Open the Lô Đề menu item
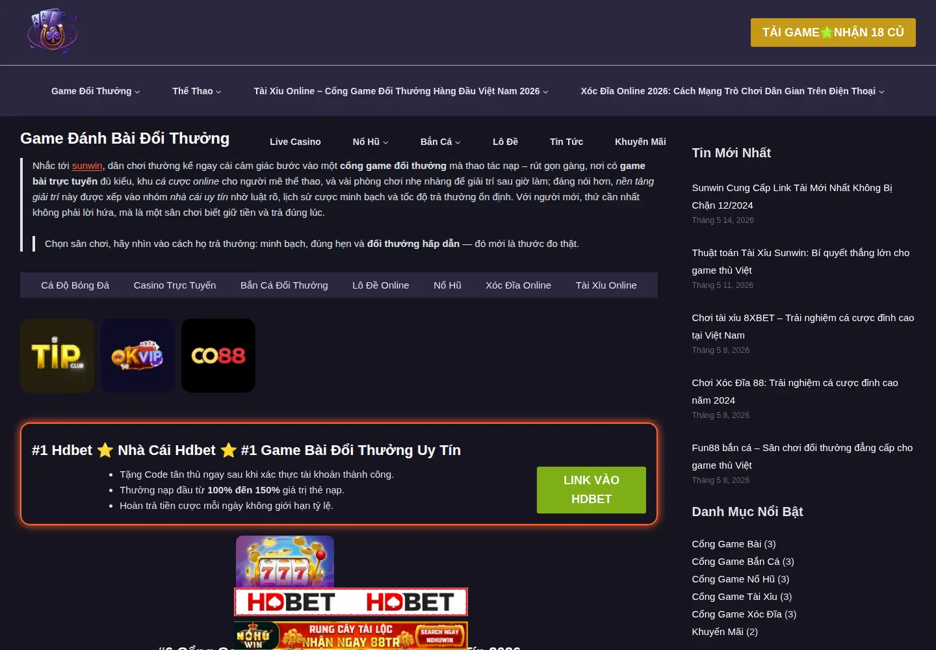This screenshot has width=936, height=650. coord(505,142)
